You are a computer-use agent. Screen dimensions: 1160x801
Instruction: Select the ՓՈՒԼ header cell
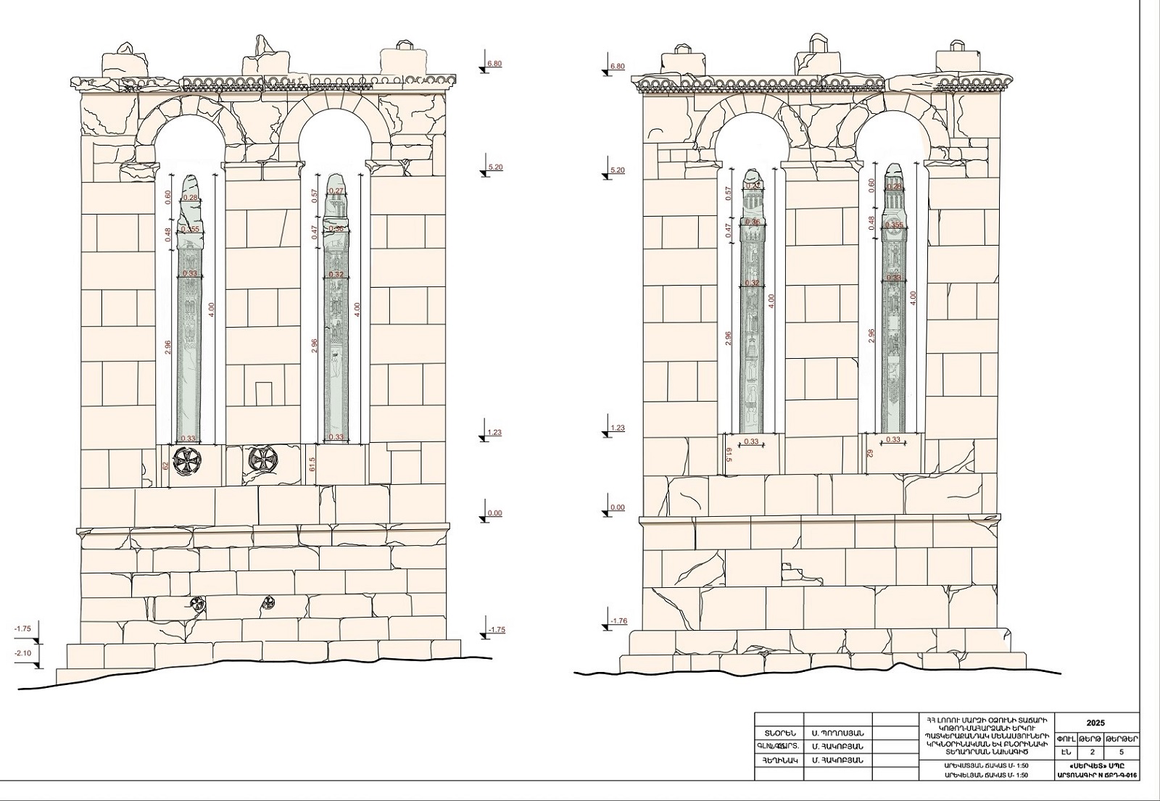coord(1066,739)
